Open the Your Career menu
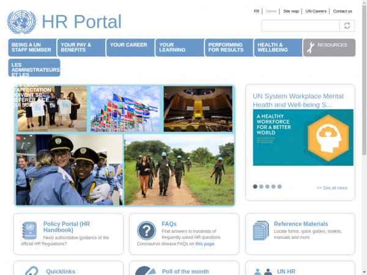 [x=131, y=48]
